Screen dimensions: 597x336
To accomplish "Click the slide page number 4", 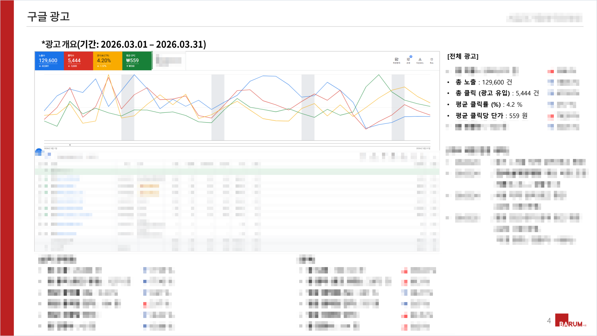I will 549,321.
